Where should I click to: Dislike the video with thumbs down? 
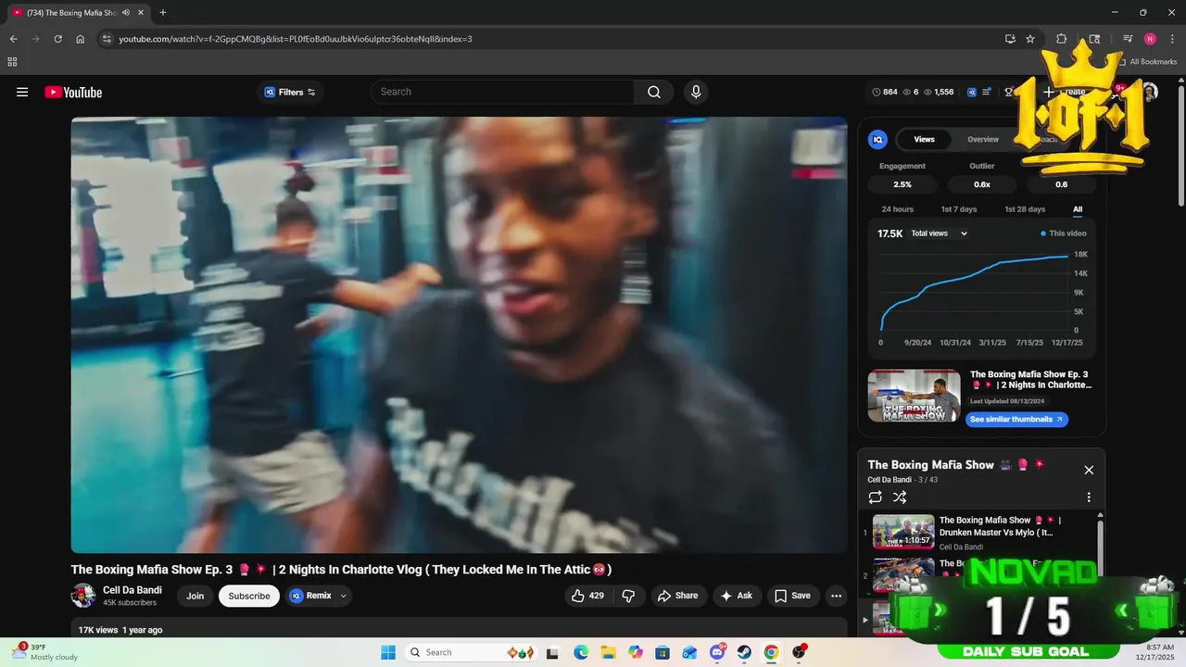pyautogui.click(x=628, y=596)
